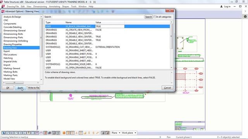The height and width of the screenshot is (139, 248).
Task: Click the TRUE value field of XS_BLACK_DRAWING_BAC
Action: point(110,26)
